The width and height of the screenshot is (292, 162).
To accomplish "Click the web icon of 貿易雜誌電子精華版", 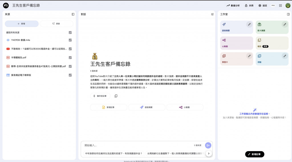I will click(8, 75).
